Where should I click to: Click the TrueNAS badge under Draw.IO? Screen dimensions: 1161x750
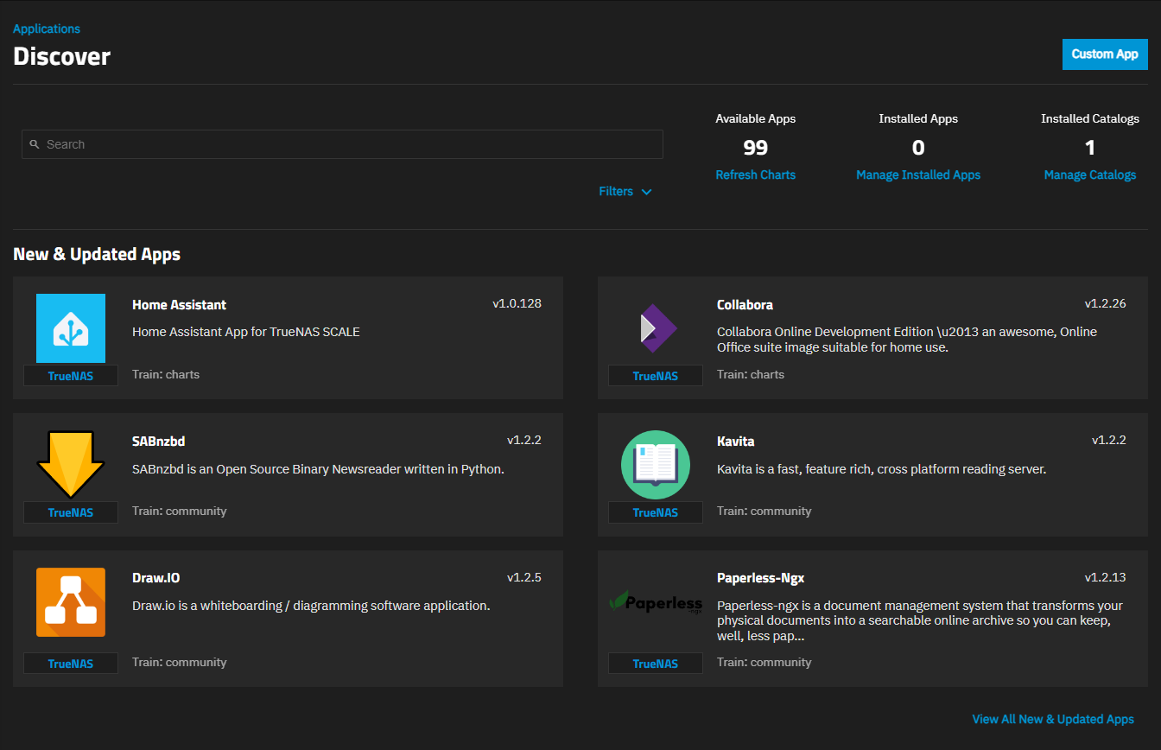[71, 664]
